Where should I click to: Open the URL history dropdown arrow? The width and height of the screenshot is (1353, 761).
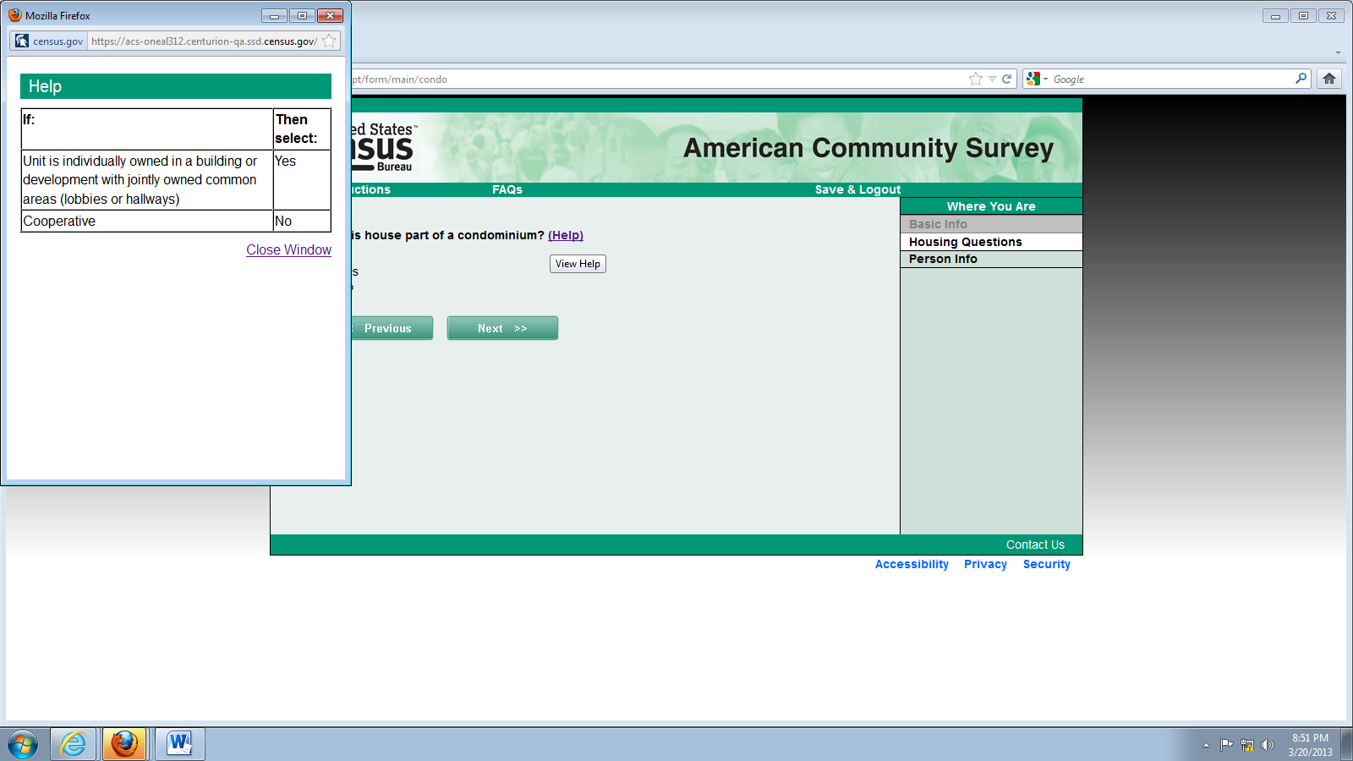pyautogui.click(x=992, y=79)
